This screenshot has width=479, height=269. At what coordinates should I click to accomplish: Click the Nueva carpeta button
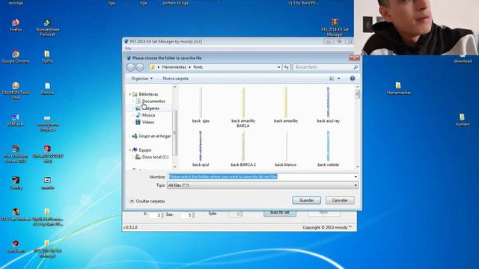175,78
